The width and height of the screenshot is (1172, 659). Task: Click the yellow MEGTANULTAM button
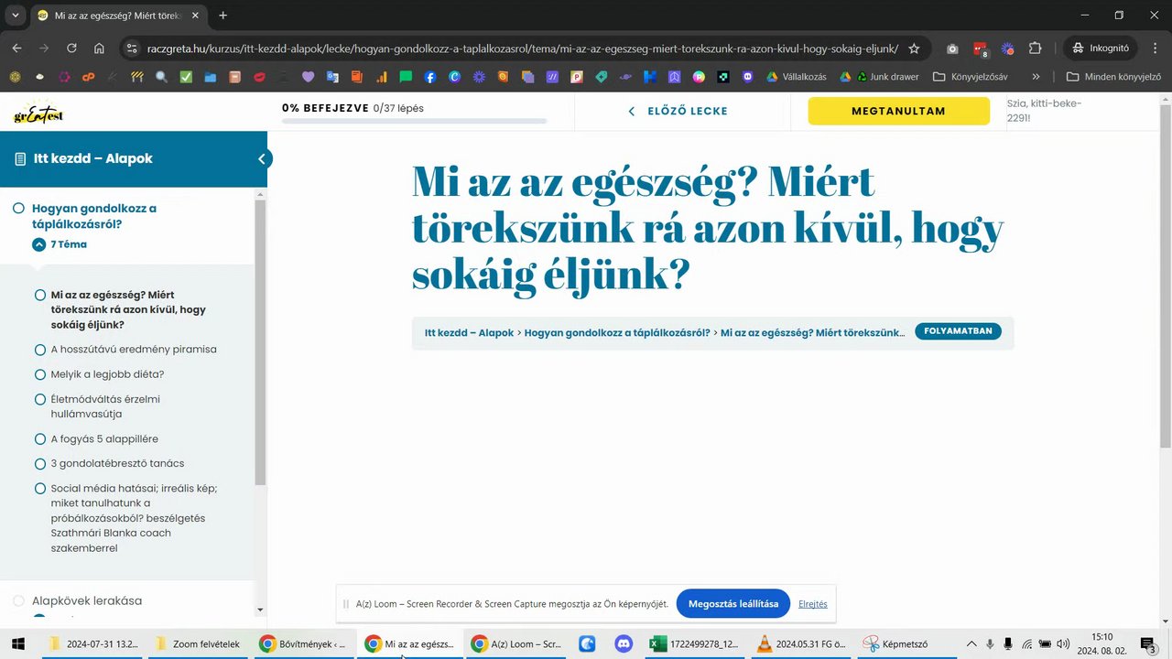[898, 111]
